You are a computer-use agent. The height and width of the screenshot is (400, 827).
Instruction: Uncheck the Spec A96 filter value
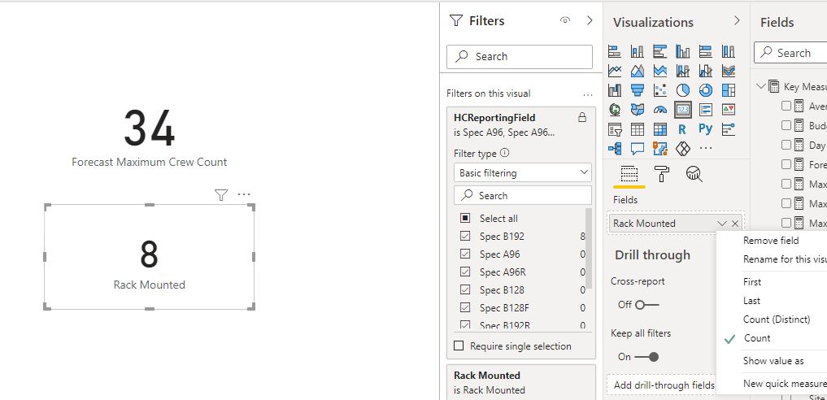click(x=464, y=254)
